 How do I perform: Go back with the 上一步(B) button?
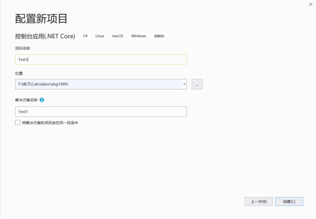(x=259, y=202)
